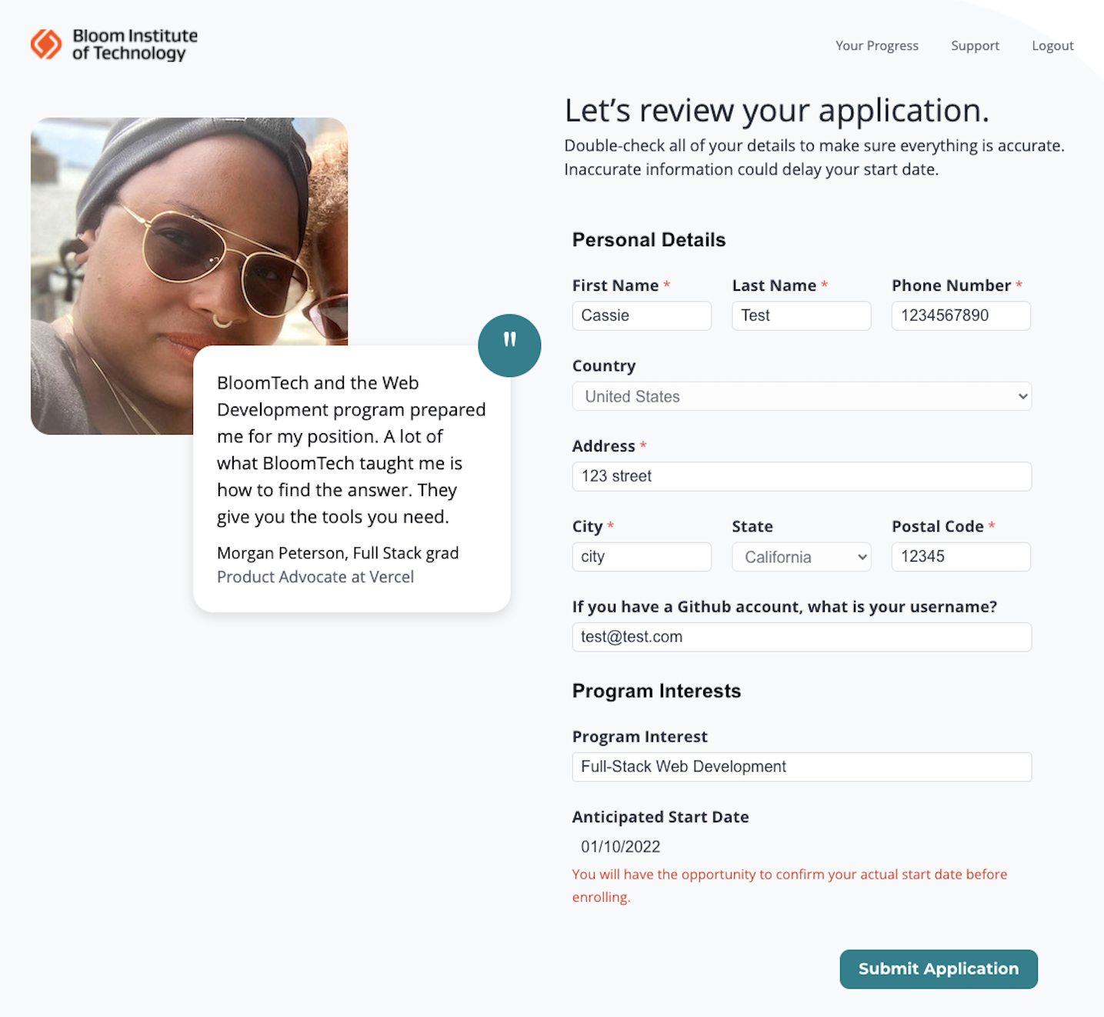
Task: Click the First Name field
Action: [x=642, y=315]
